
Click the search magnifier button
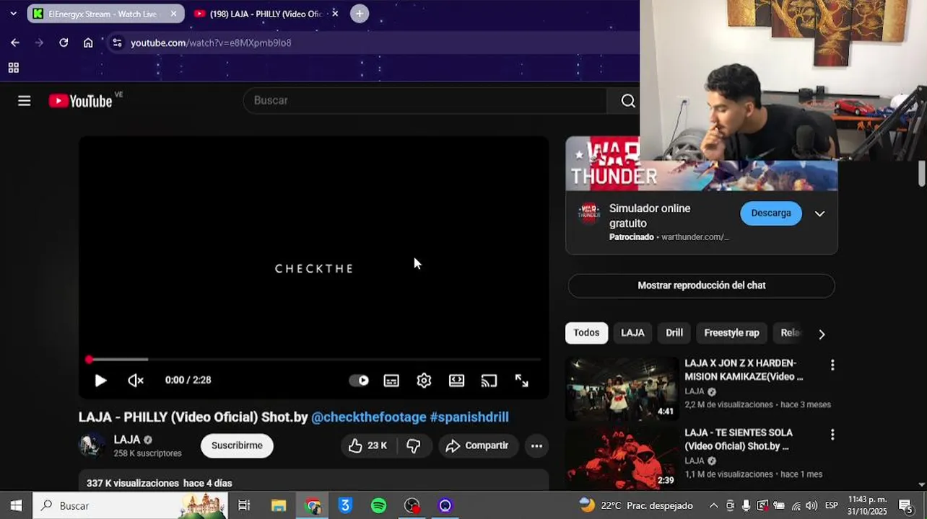pos(628,101)
